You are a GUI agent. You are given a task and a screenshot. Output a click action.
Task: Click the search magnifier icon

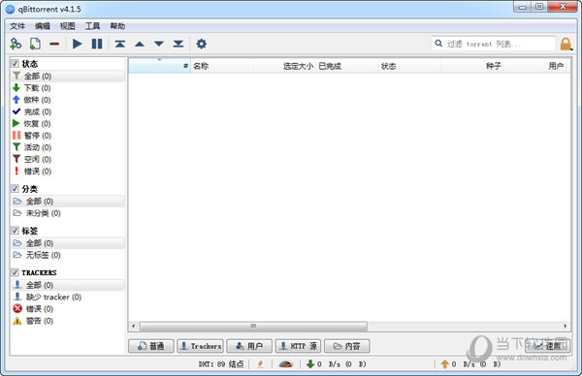(438, 44)
